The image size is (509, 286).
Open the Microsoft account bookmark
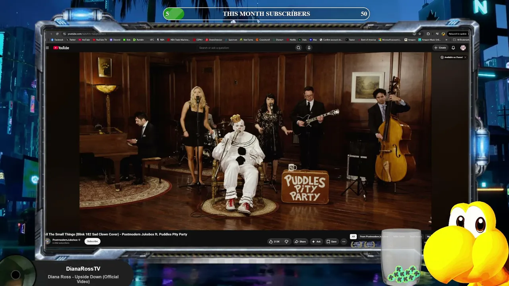[x=390, y=40]
